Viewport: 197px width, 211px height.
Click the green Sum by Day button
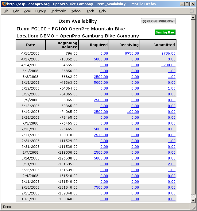click(165, 33)
